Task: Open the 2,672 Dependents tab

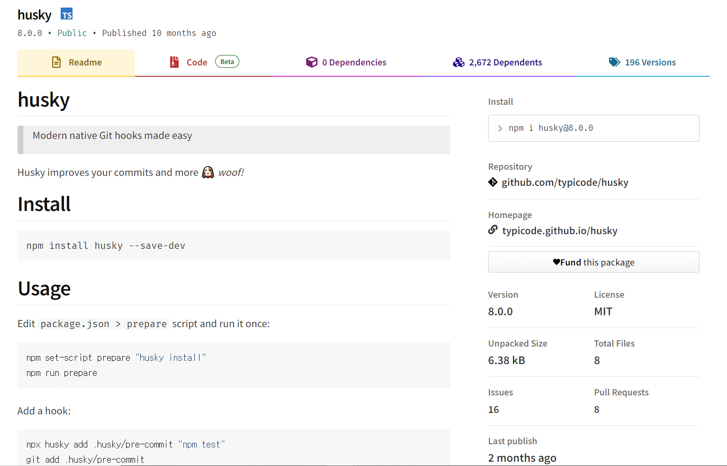Action: 505,62
